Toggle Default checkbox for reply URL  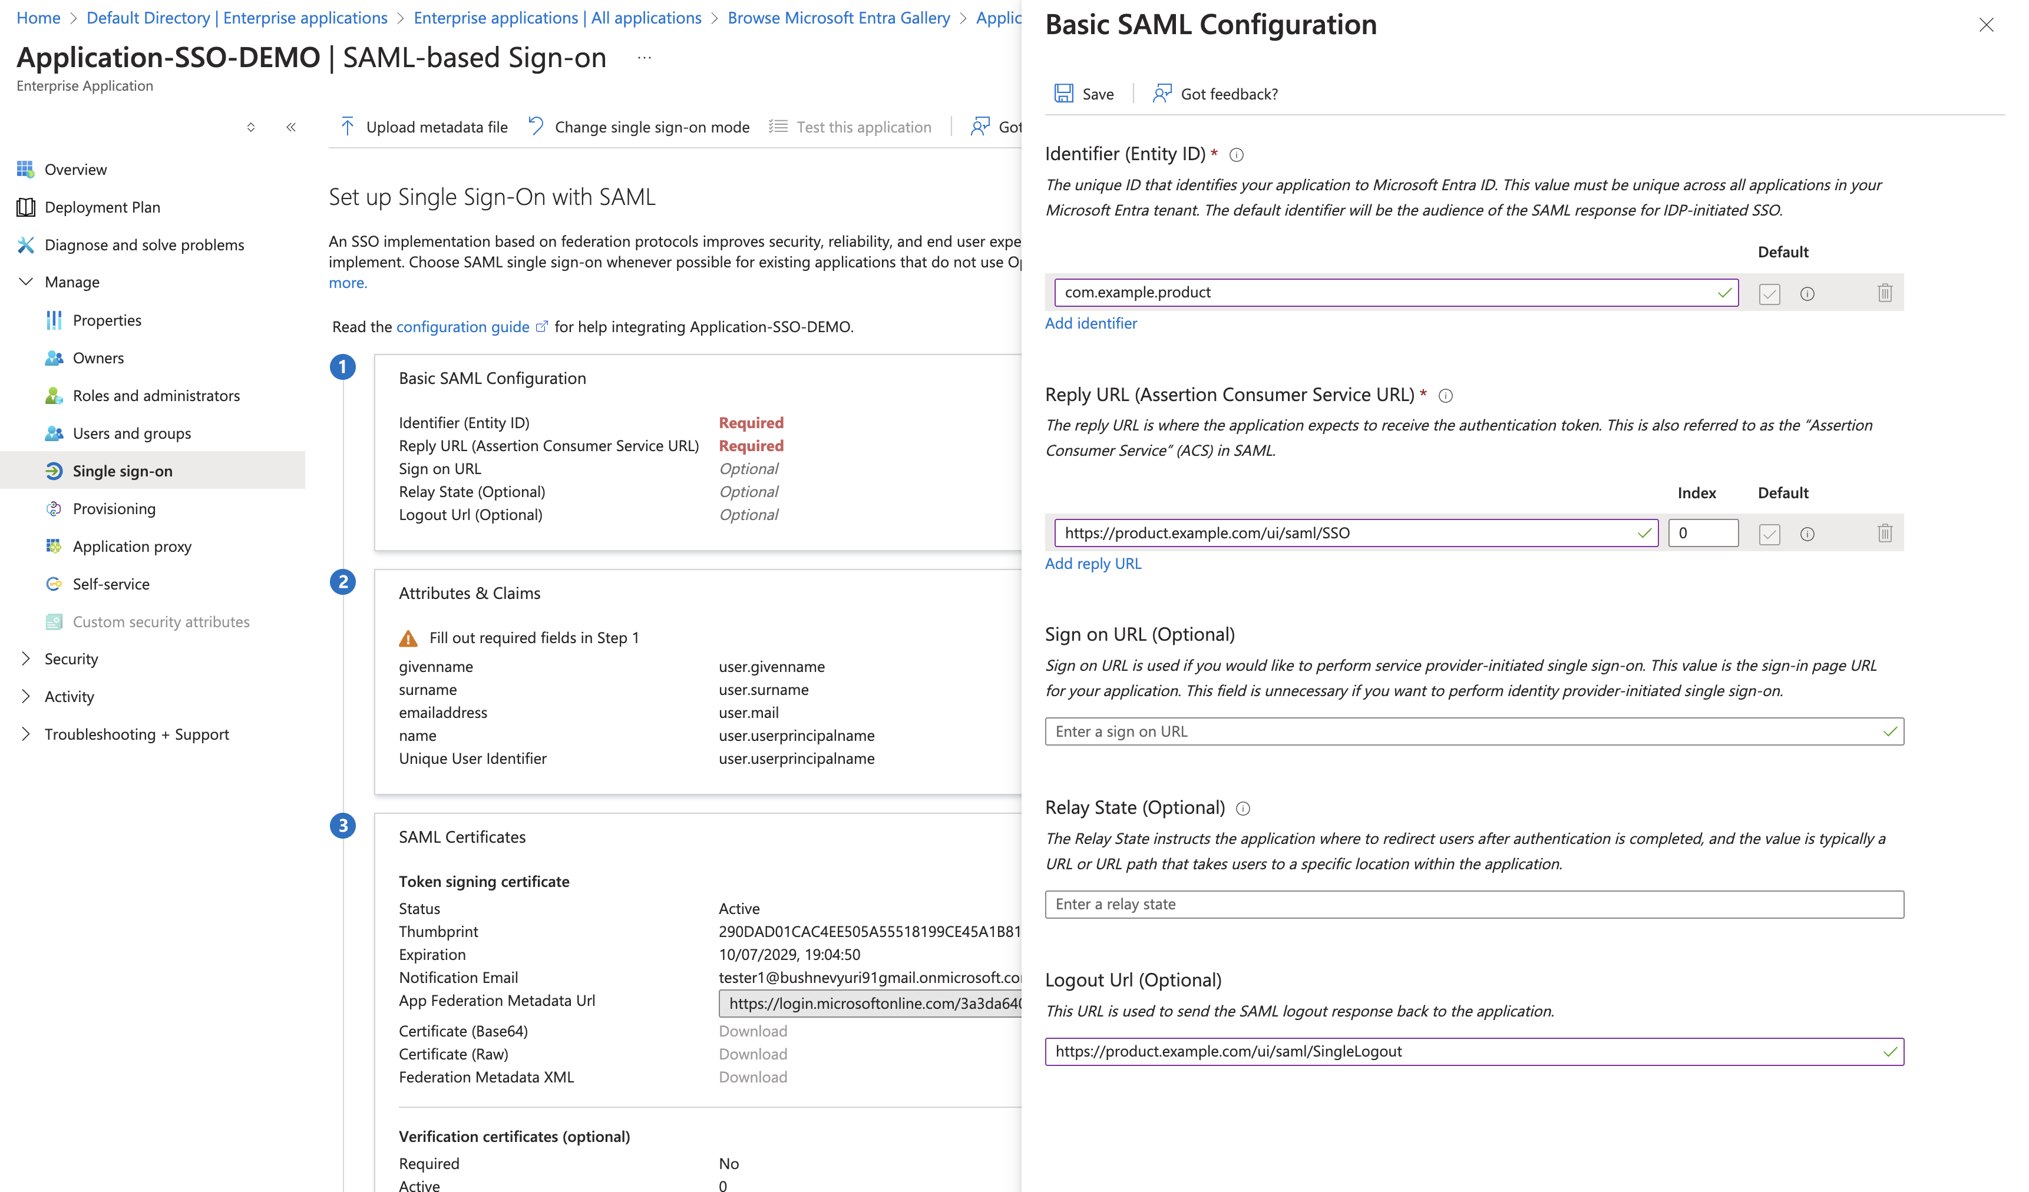pos(1769,534)
